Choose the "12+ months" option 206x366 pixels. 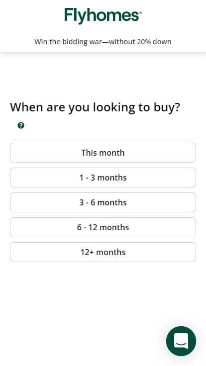click(103, 252)
